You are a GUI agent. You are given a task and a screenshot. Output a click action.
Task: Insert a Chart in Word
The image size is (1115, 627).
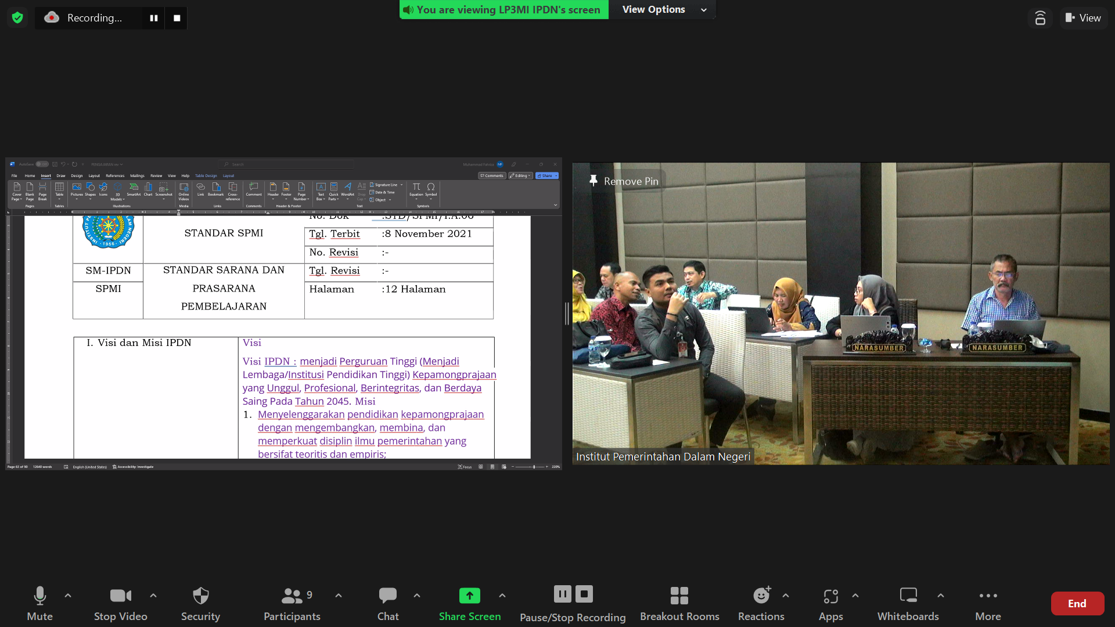point(148,189)
